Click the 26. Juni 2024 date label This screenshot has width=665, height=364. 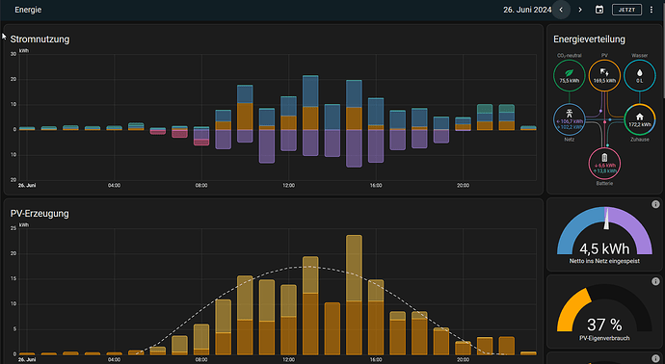point(527,10)
